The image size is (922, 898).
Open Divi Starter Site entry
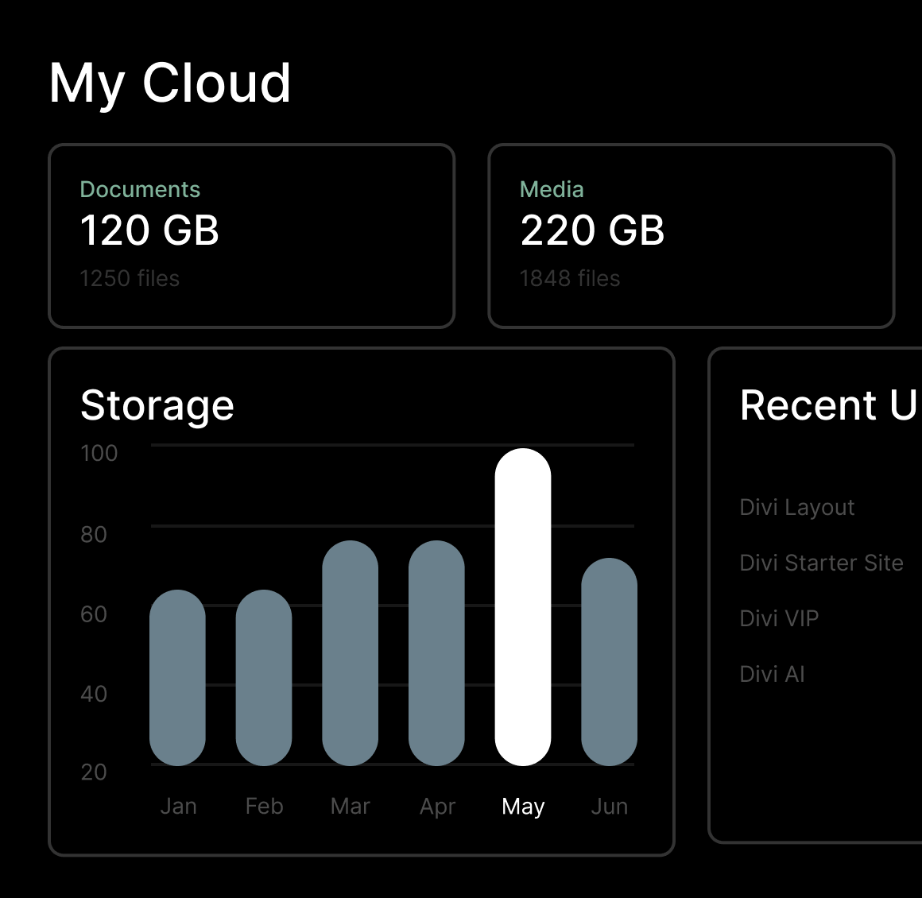click(821, 563)
